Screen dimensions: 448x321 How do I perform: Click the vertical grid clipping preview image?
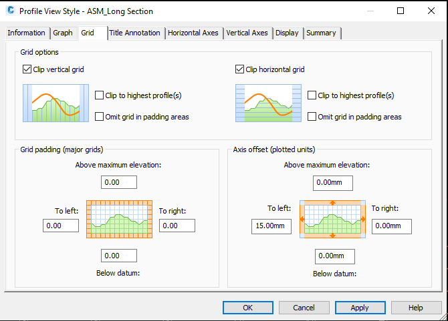[x=55, y=103]
